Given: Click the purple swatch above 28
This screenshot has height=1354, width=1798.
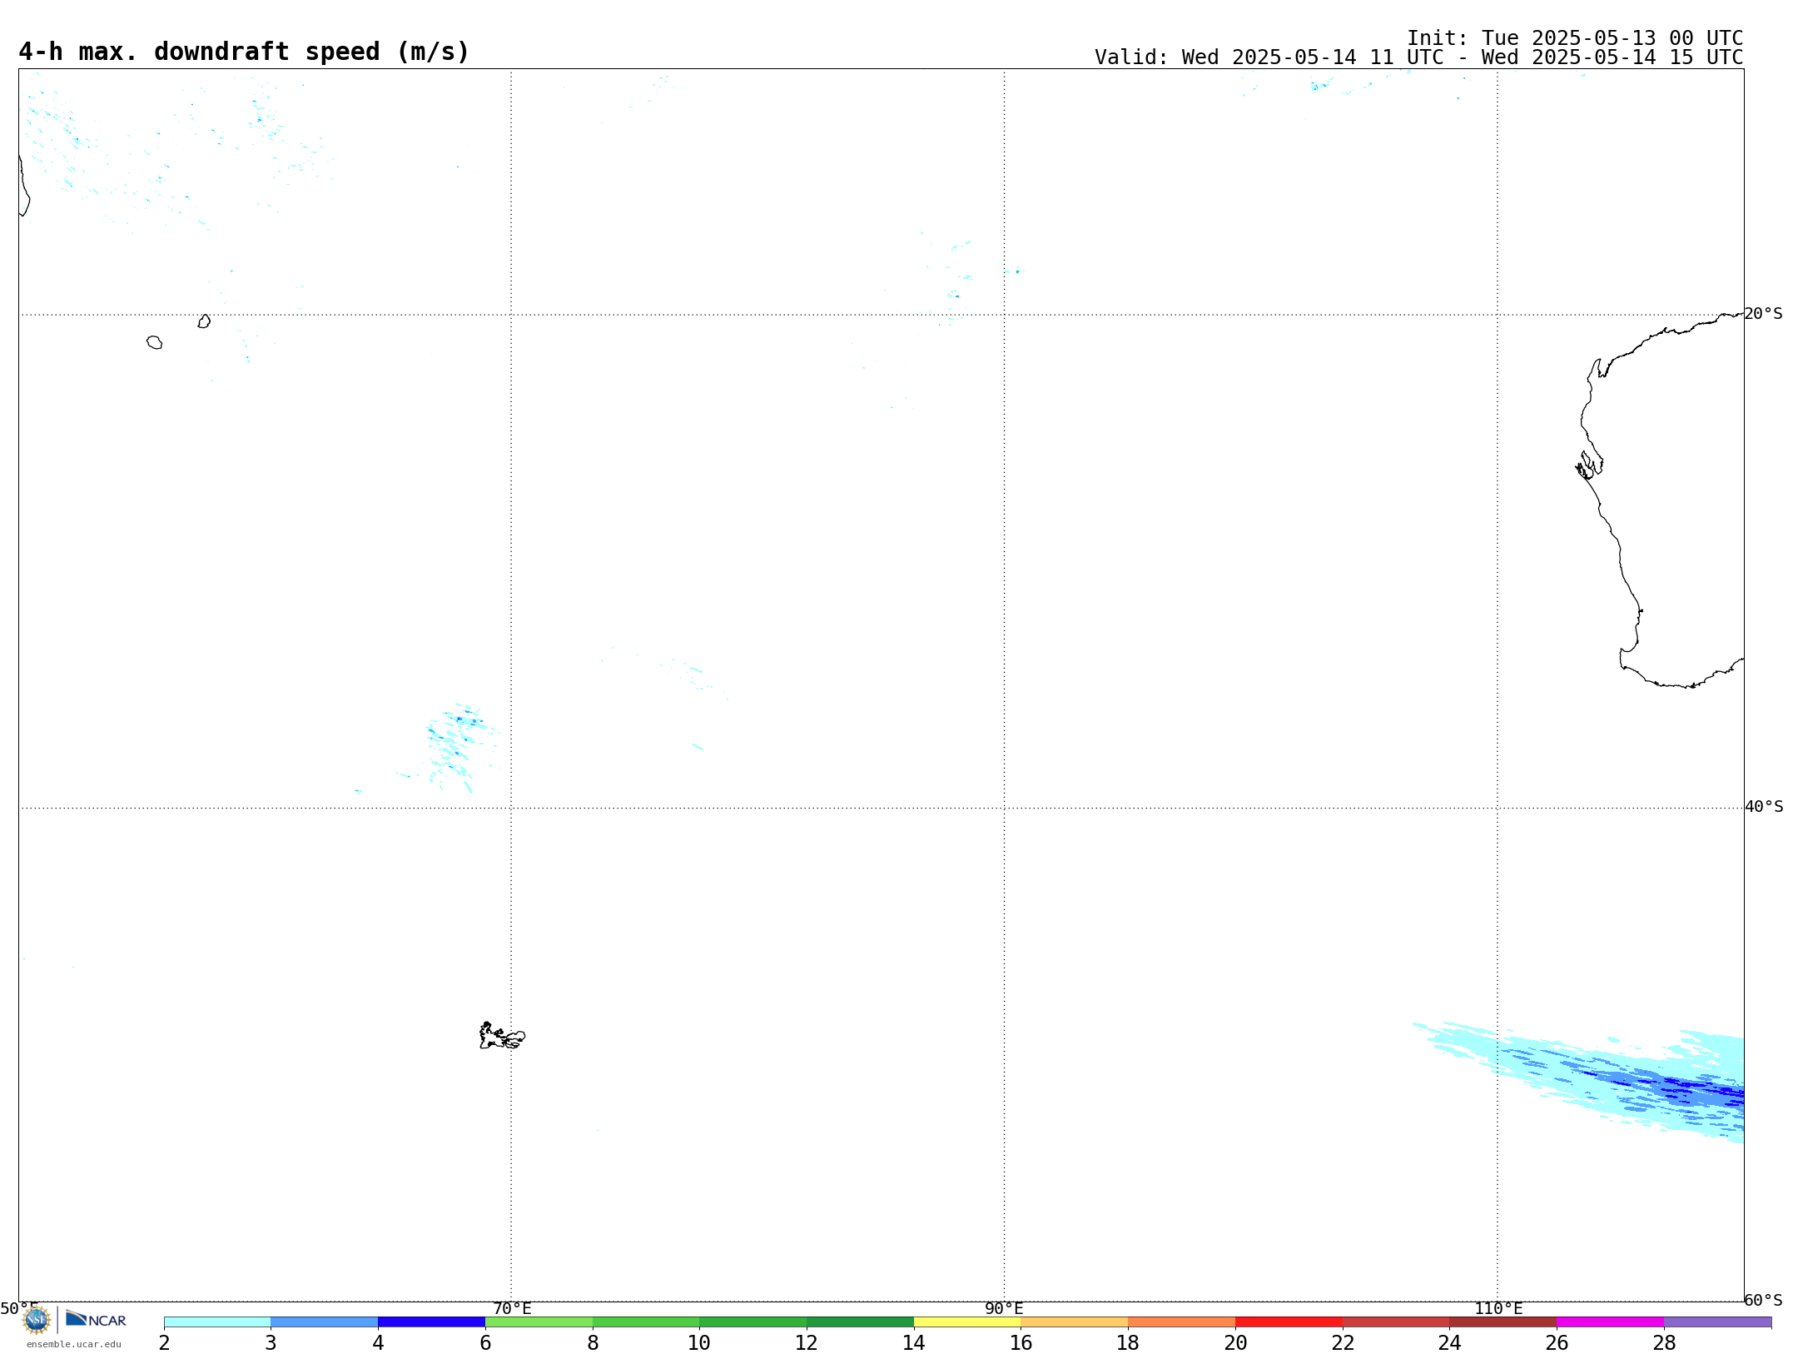Looking at the screenshot, I should click(1717, 1322).
